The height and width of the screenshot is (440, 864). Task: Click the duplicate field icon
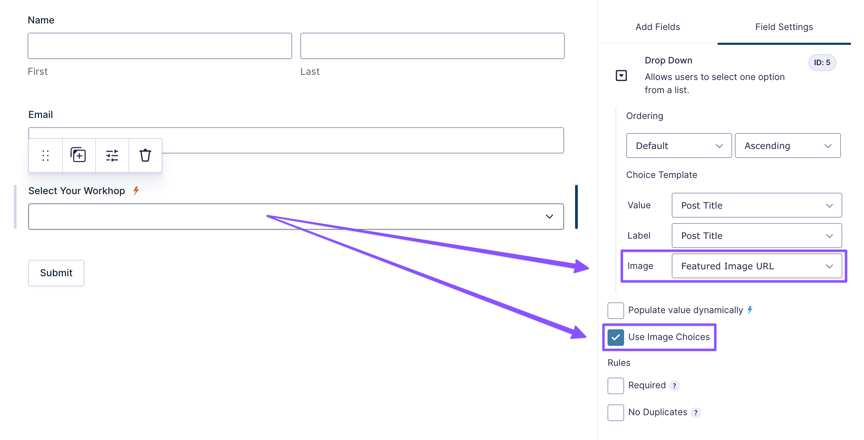79,156
